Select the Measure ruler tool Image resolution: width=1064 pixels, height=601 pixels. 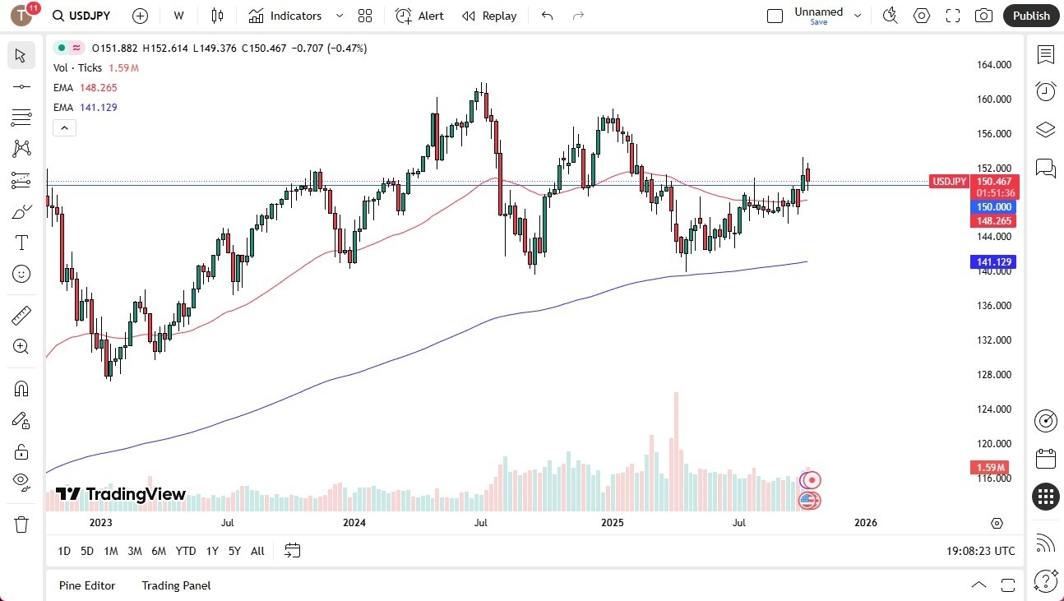[x=21, y=315]
